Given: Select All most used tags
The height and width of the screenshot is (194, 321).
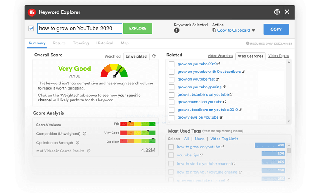Looking at the screenshot, I should (186, 139).
